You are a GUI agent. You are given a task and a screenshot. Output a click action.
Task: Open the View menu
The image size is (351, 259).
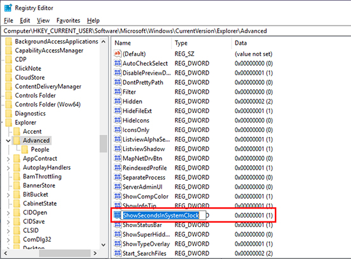point(43,20)
